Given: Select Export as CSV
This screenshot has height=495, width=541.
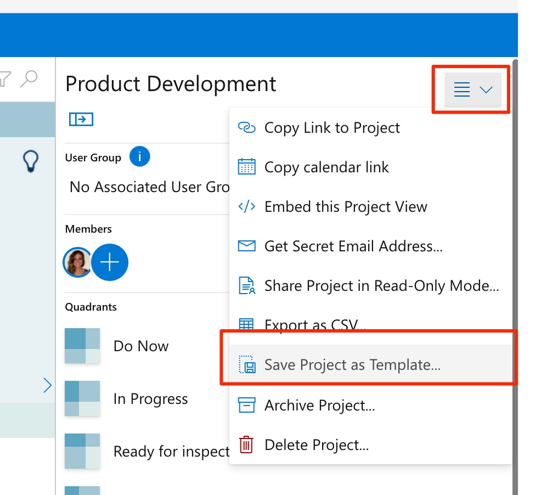Looking at the screenshot, I should click(315, 325).
